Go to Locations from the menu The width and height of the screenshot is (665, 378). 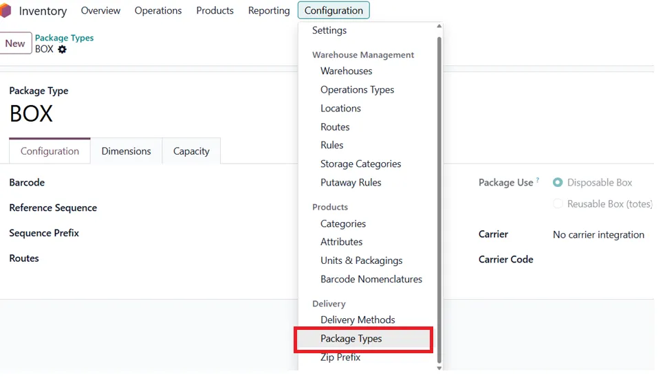click(340, 109)
